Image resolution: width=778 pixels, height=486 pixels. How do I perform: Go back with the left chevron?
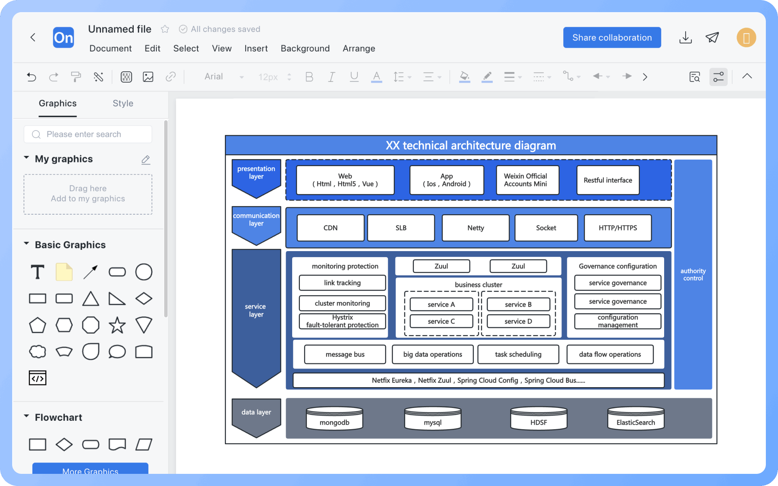coord(33,37)
